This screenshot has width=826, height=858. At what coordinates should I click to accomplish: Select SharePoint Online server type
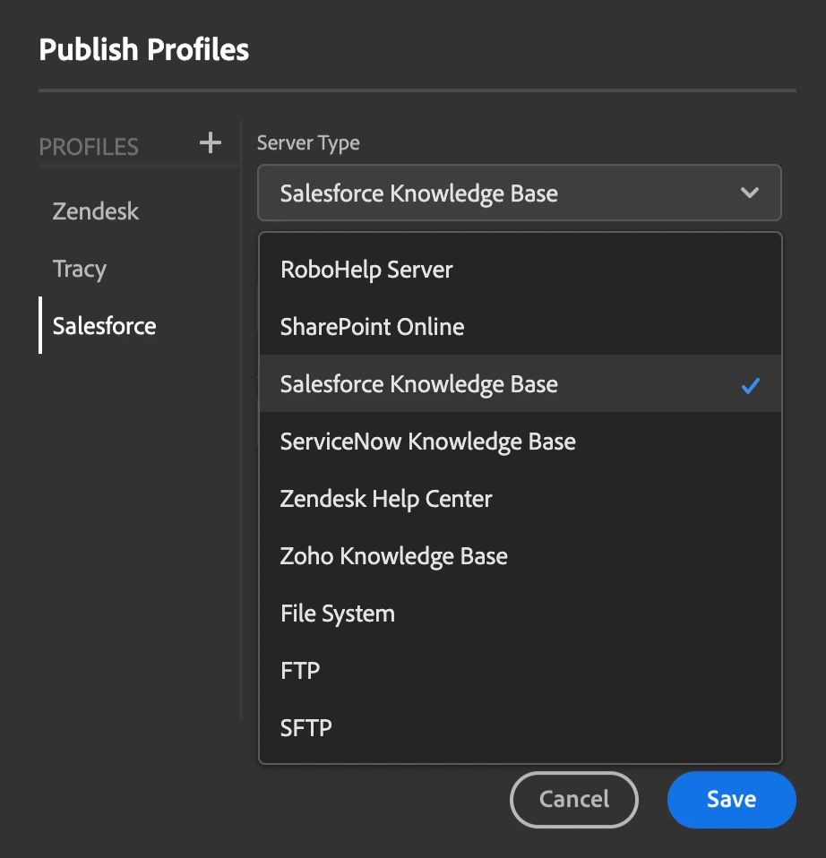tap(372, 327)
